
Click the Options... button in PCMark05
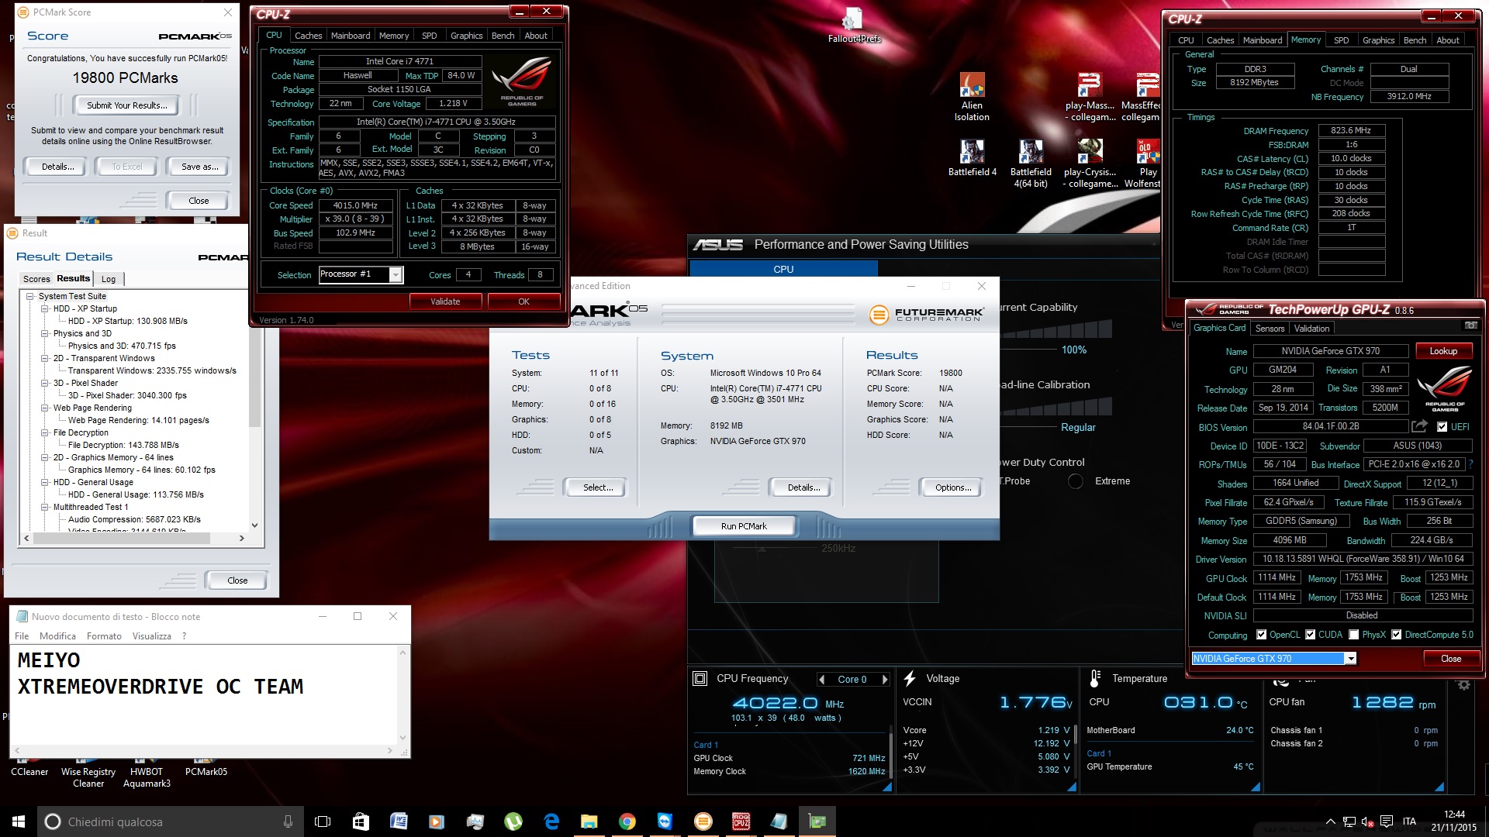(x=953, y=487)
